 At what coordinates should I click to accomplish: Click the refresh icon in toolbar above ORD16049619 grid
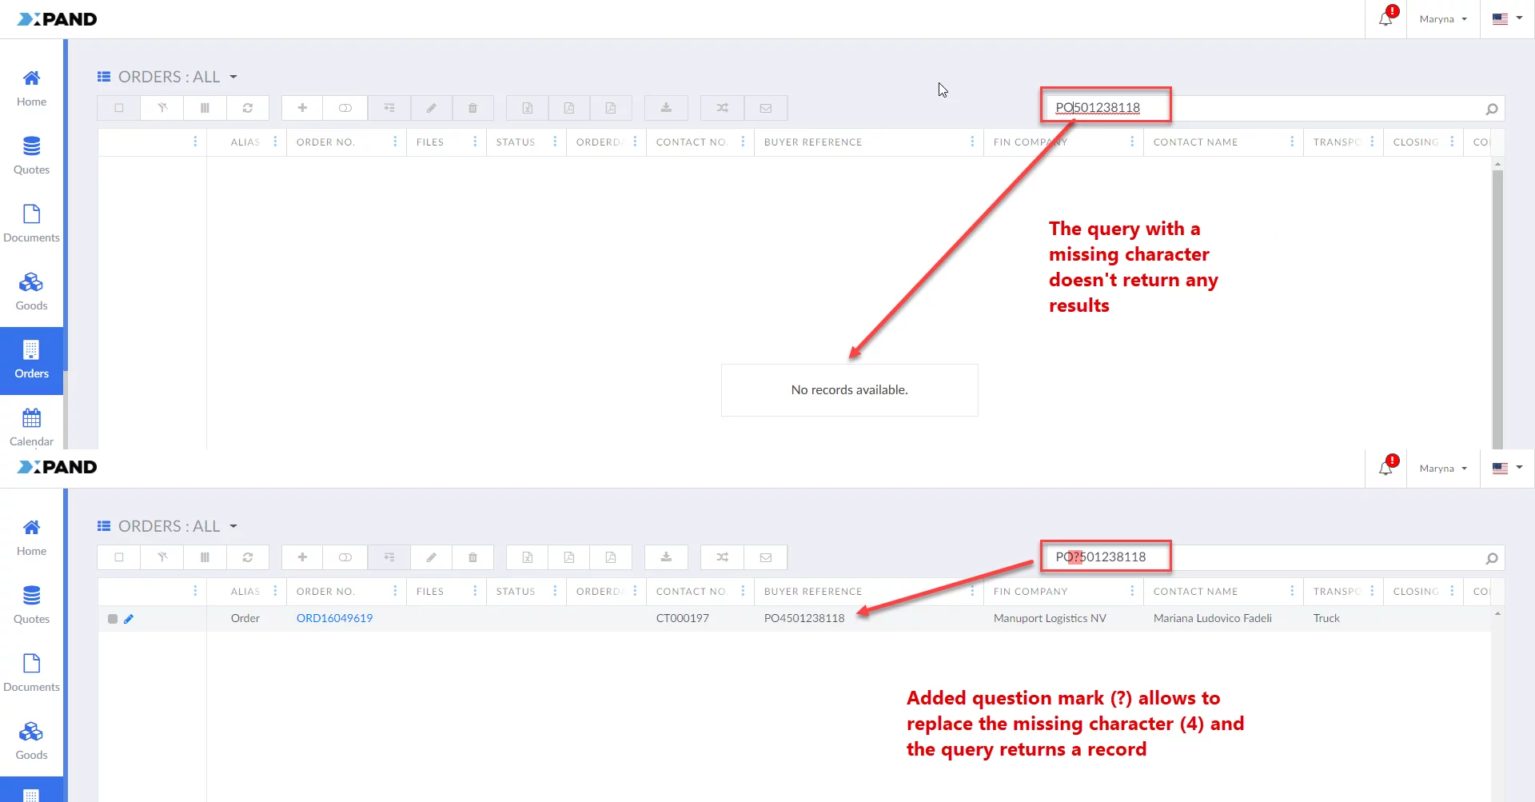[248, 557]
